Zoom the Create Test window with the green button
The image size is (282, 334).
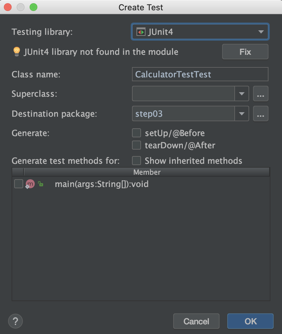click(33, 7)
